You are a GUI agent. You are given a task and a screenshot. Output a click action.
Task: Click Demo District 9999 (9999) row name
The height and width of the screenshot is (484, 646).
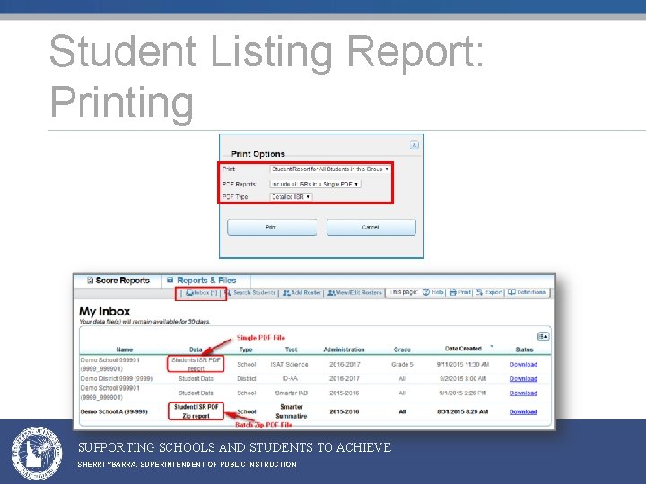point(117,378)
